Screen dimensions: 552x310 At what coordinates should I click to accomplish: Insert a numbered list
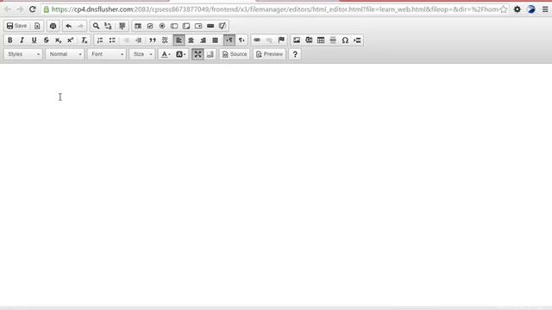[100, 40]
